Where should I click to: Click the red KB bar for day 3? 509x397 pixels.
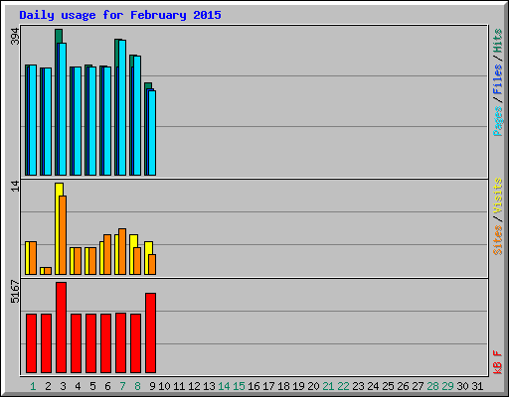pyautogui.click(x=61, y=328)
